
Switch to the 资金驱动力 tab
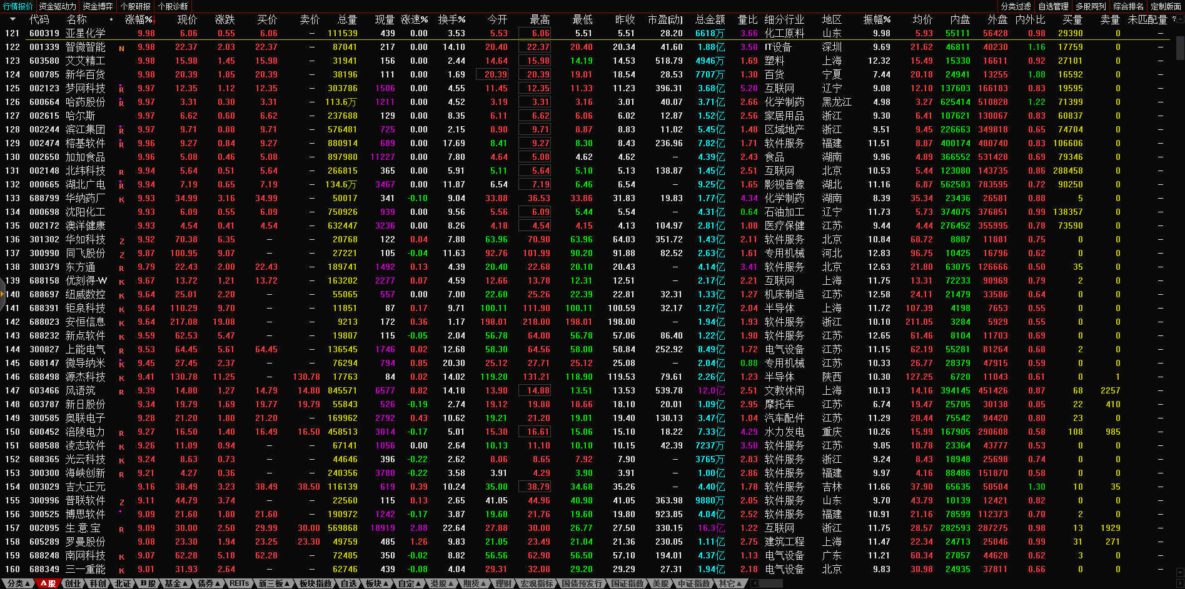point(58,6)
